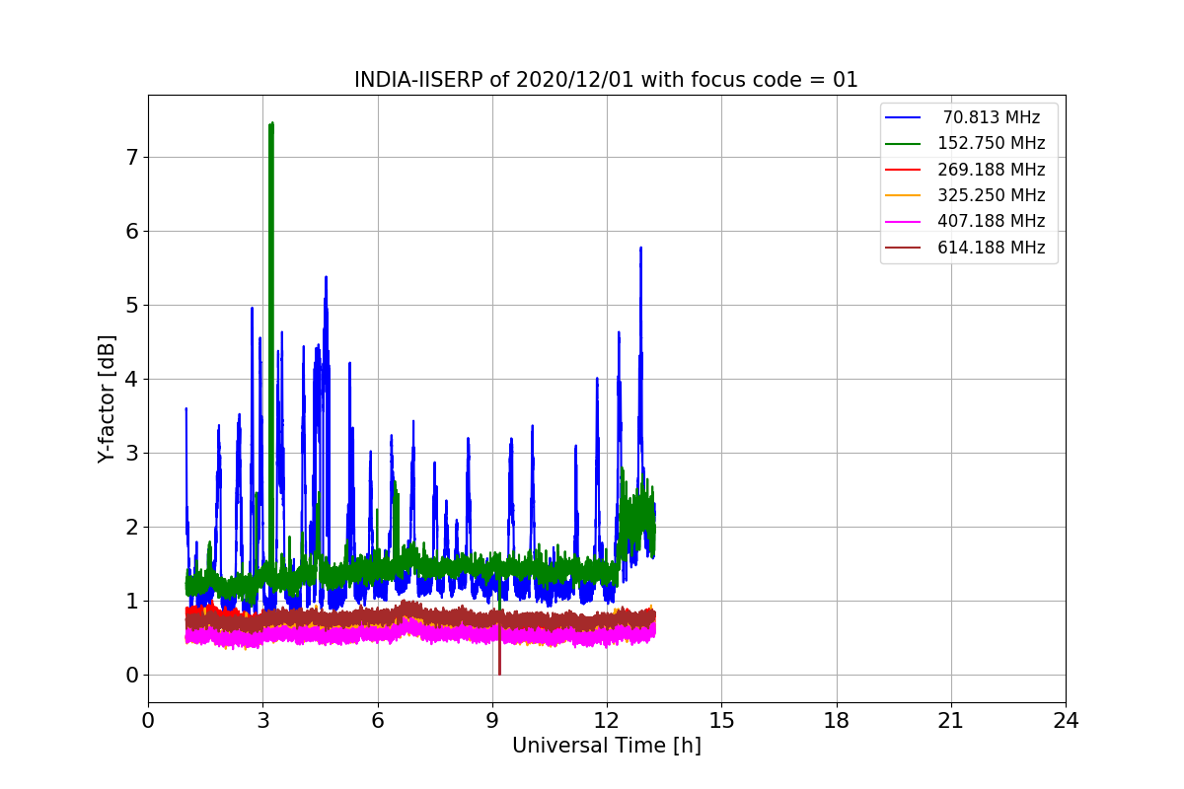Click x-axis tick label 21
Image resolution: width=1184 pixels, height=789 pixels.
[x=951, y=720]
